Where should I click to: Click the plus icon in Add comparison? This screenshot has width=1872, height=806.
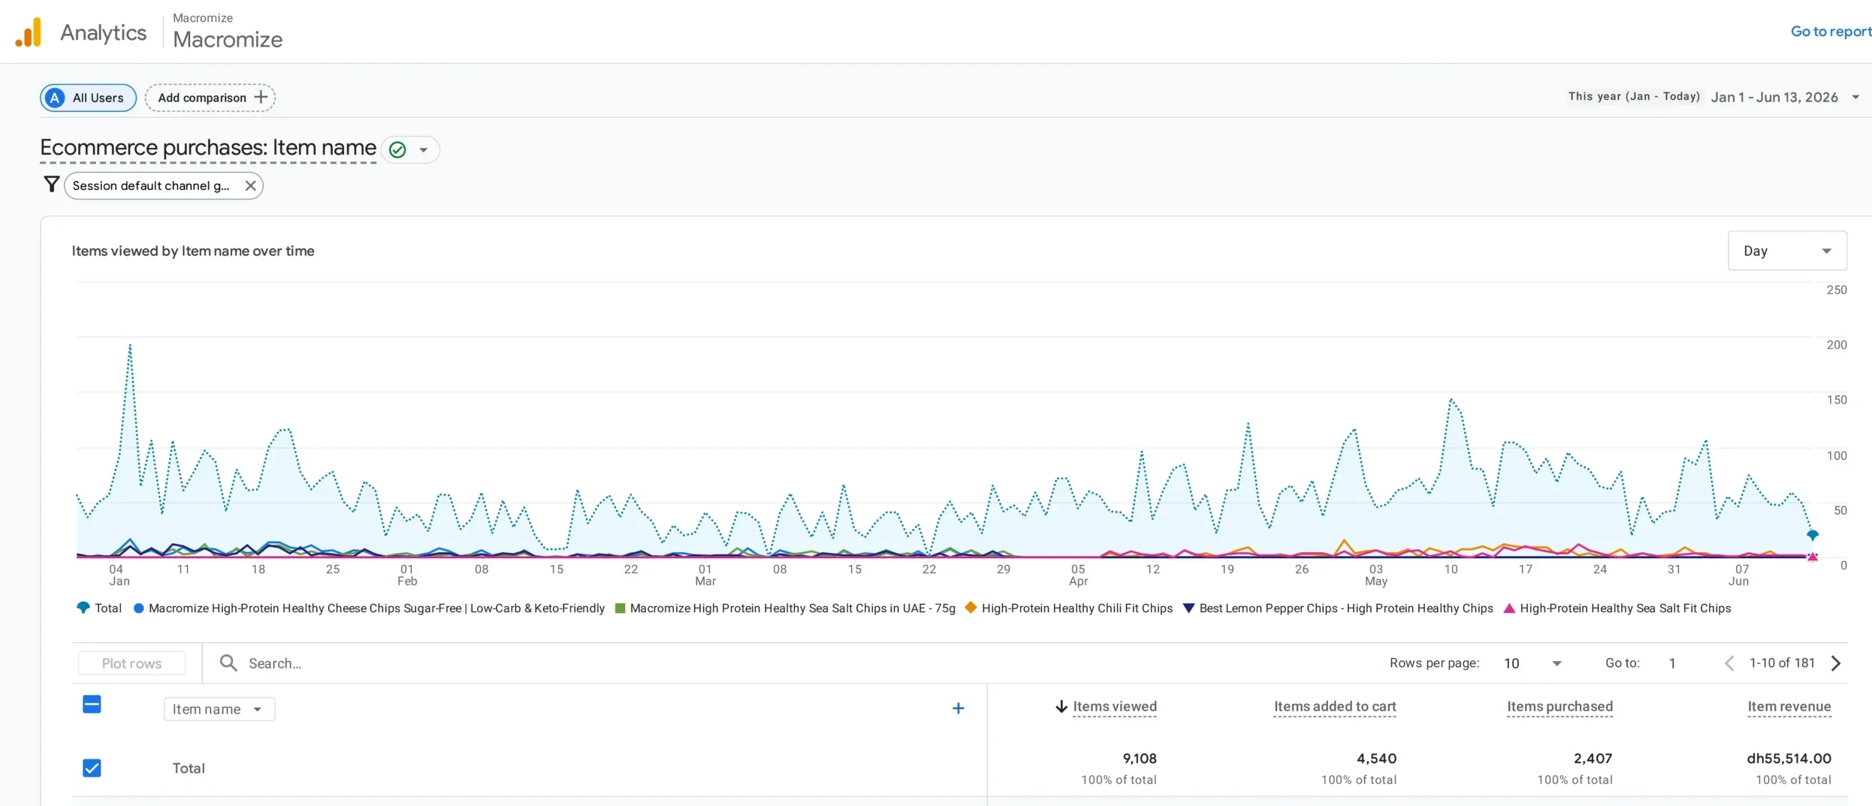tap(261, 97)
